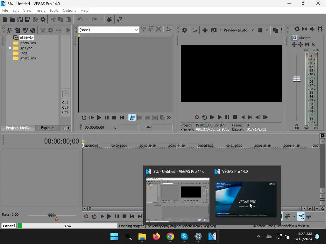Screen dimensions: 326x244
Task: Open the File menu
Action: tap(5, 10)
